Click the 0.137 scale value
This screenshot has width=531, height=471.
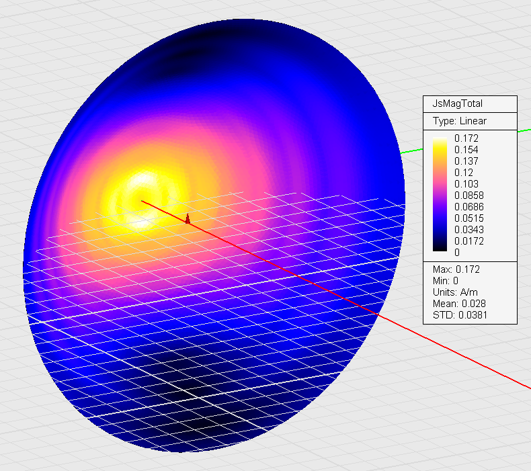(466, 161)
